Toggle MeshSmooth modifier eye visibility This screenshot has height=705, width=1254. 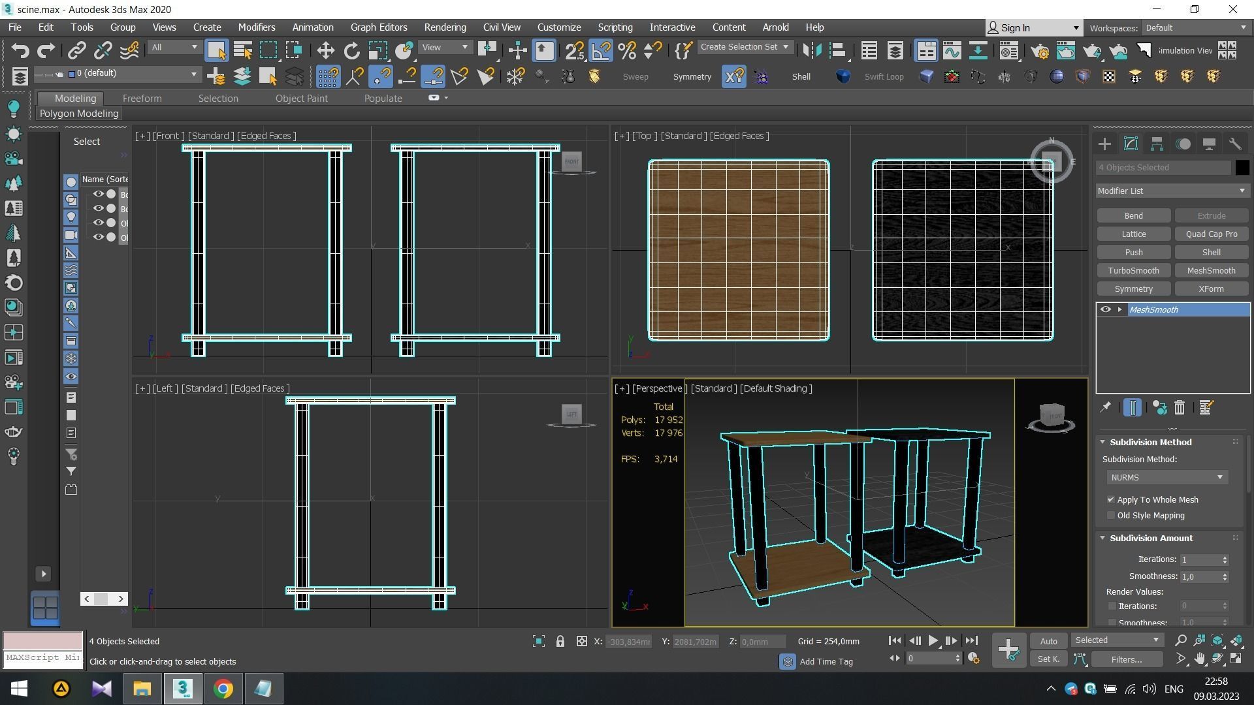[x=1105, y=310]
